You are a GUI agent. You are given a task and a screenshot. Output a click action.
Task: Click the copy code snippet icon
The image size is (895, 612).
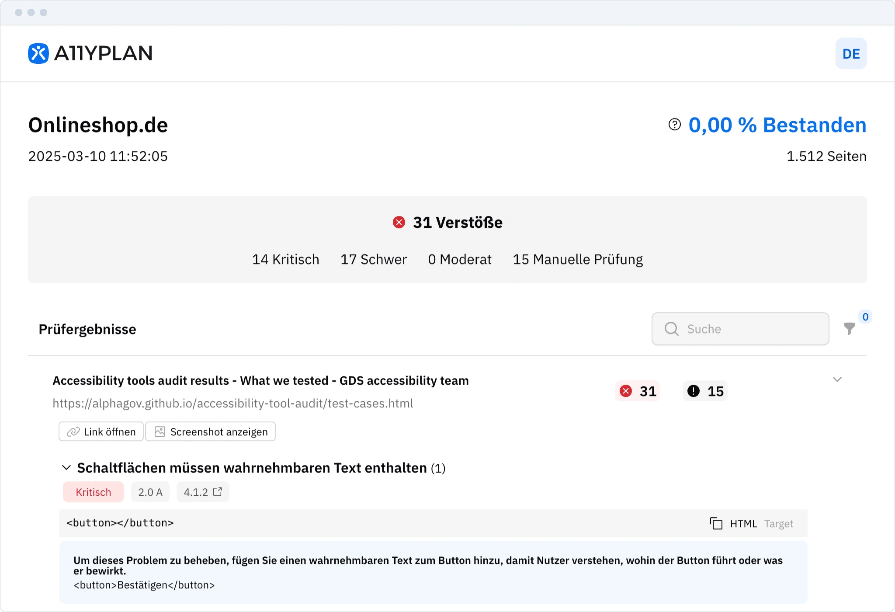point(717,523)
